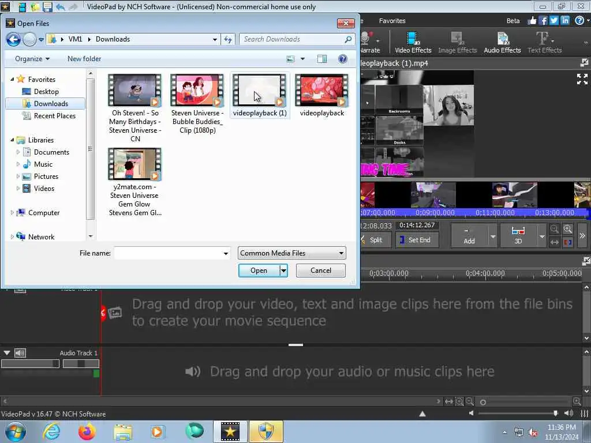Open Internet Explorer from taskbar

[x=51, y=431]
